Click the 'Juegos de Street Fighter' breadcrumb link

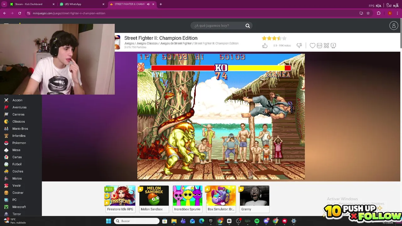click(x=176, y=43)
